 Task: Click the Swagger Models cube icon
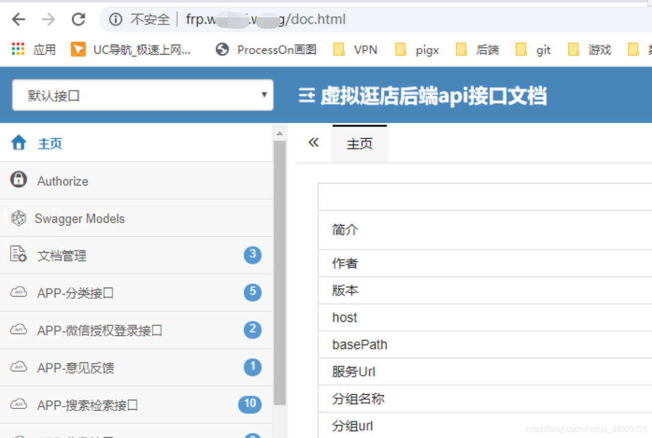coord(18,218)
